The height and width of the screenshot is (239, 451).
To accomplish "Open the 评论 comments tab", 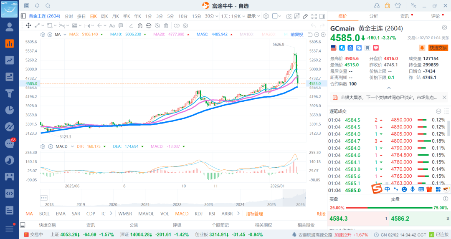I will click(x=436, y=16).
